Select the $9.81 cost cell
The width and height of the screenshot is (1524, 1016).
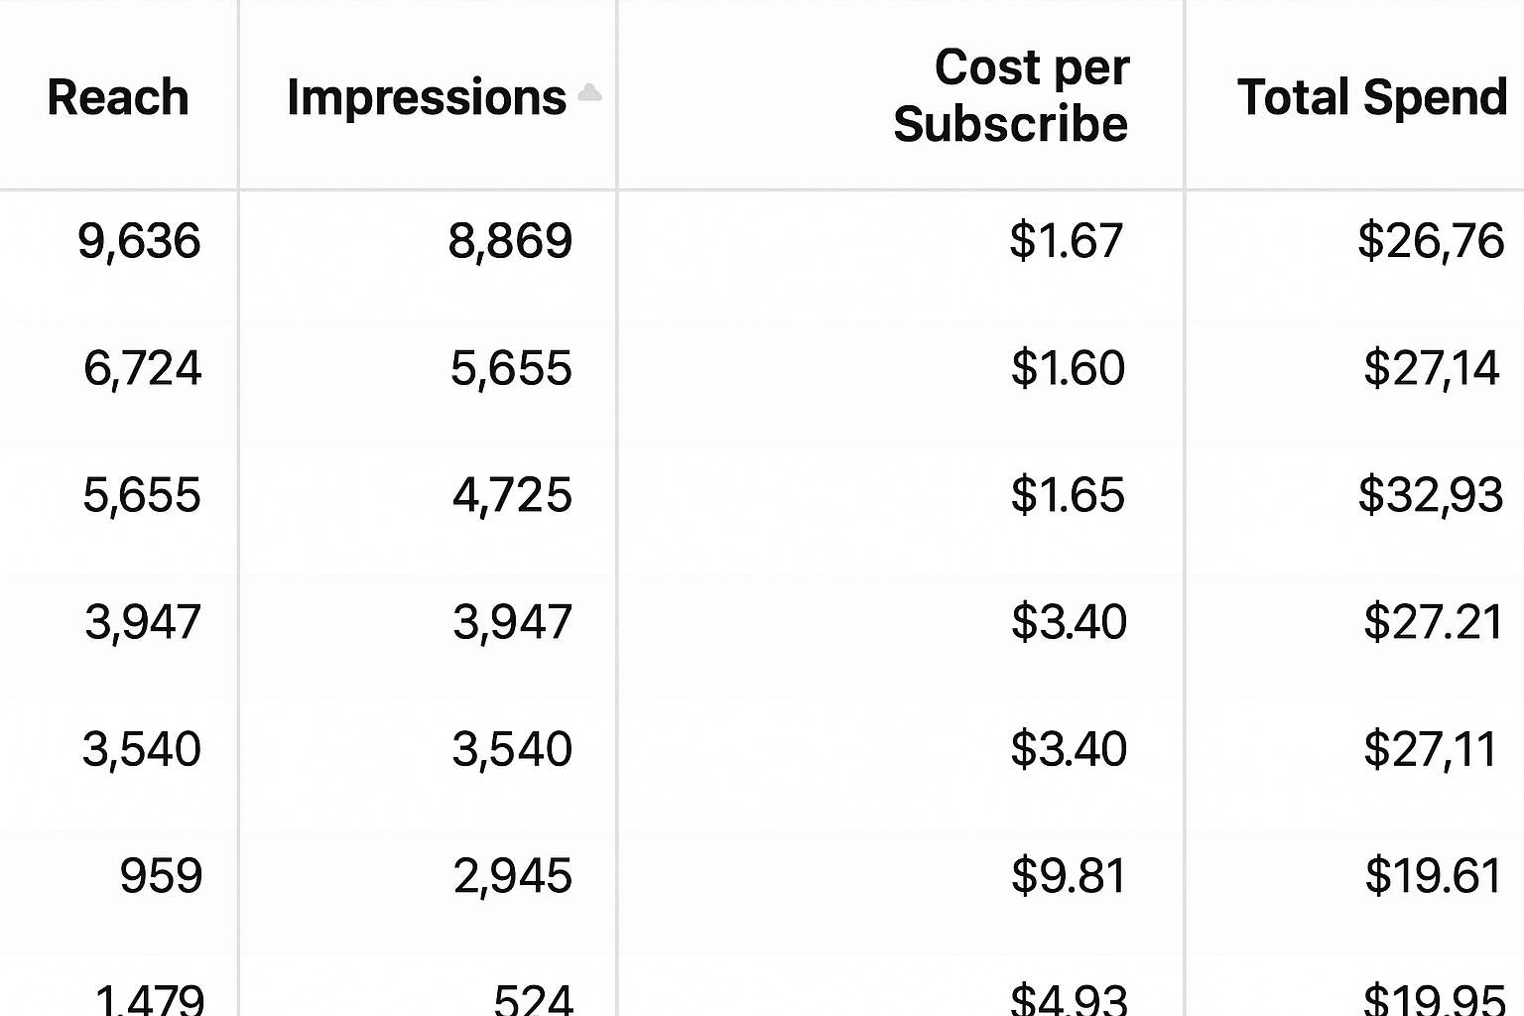pyautogui.click(x=1069, y=876)
